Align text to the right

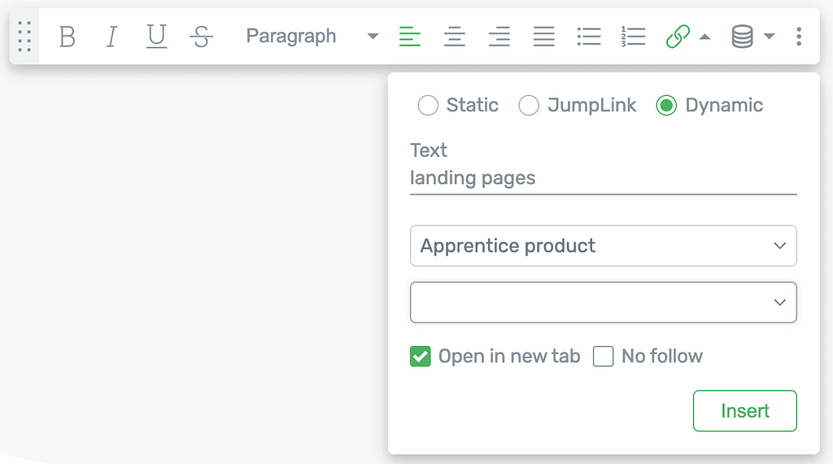[x=499, y=37]
